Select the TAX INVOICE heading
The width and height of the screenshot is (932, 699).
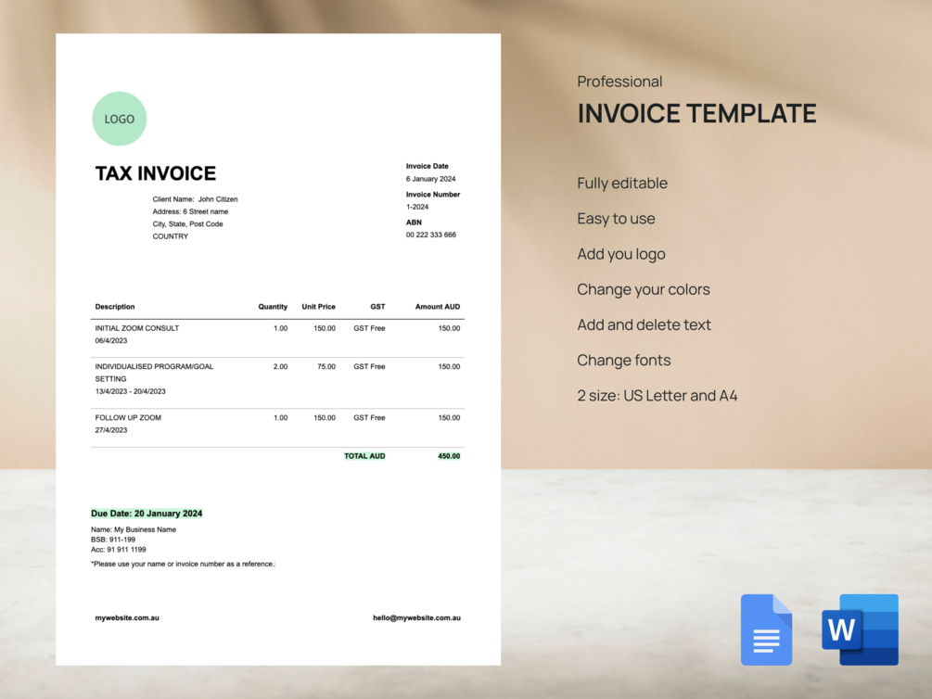(x=154, y=173)
